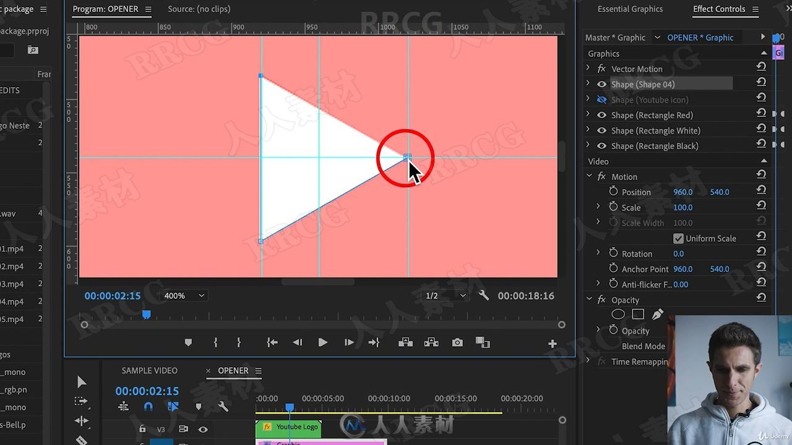Go to Out point button
This screenshot has height=445, width=792.
click(x=374, y=342)
